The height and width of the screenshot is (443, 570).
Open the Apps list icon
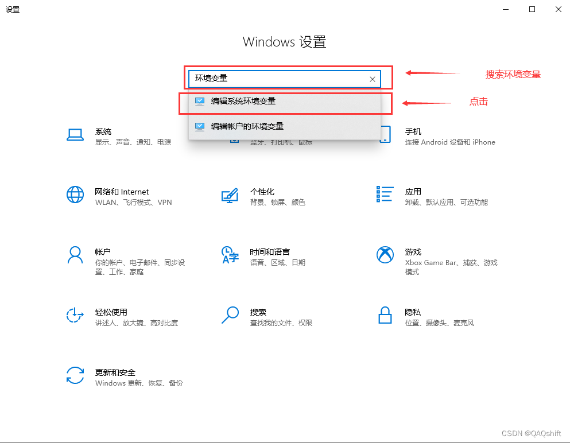(x=385, y=194)
